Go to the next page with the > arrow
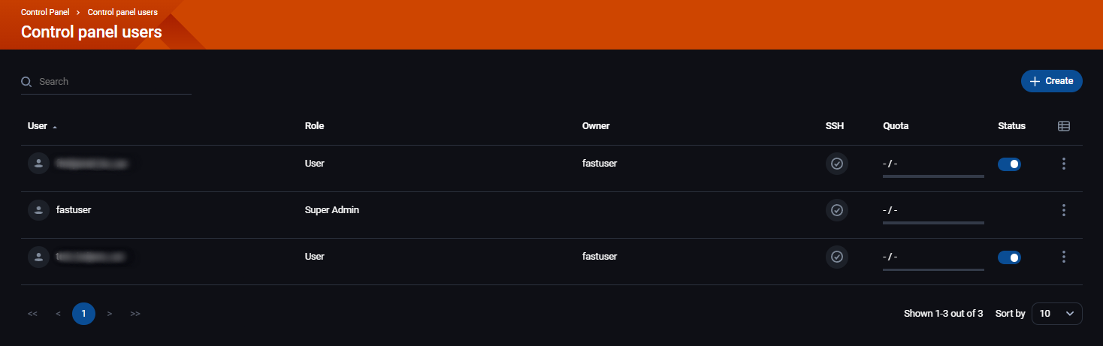1103x346 pixels. (110, 314)
